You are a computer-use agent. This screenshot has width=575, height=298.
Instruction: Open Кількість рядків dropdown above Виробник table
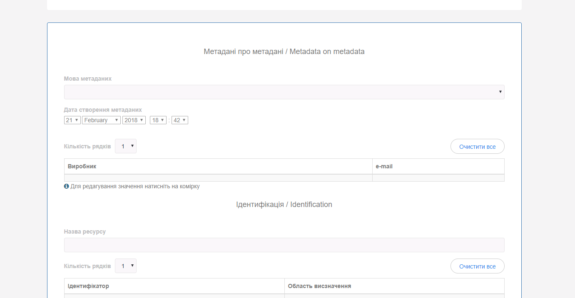coord(126,146)
